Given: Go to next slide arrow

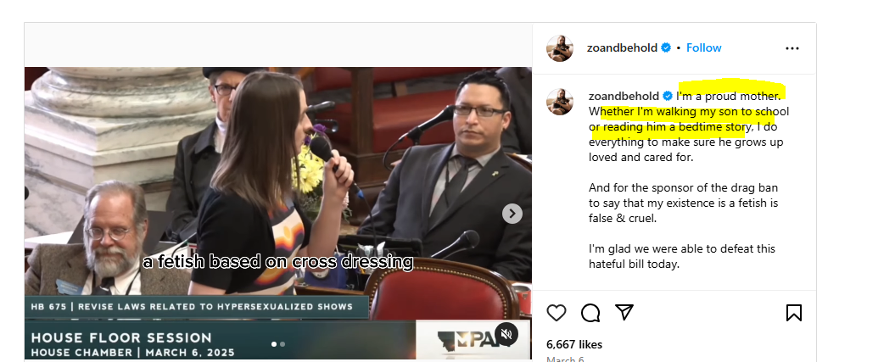Looking at the screenshot, I should coord(512,214).
